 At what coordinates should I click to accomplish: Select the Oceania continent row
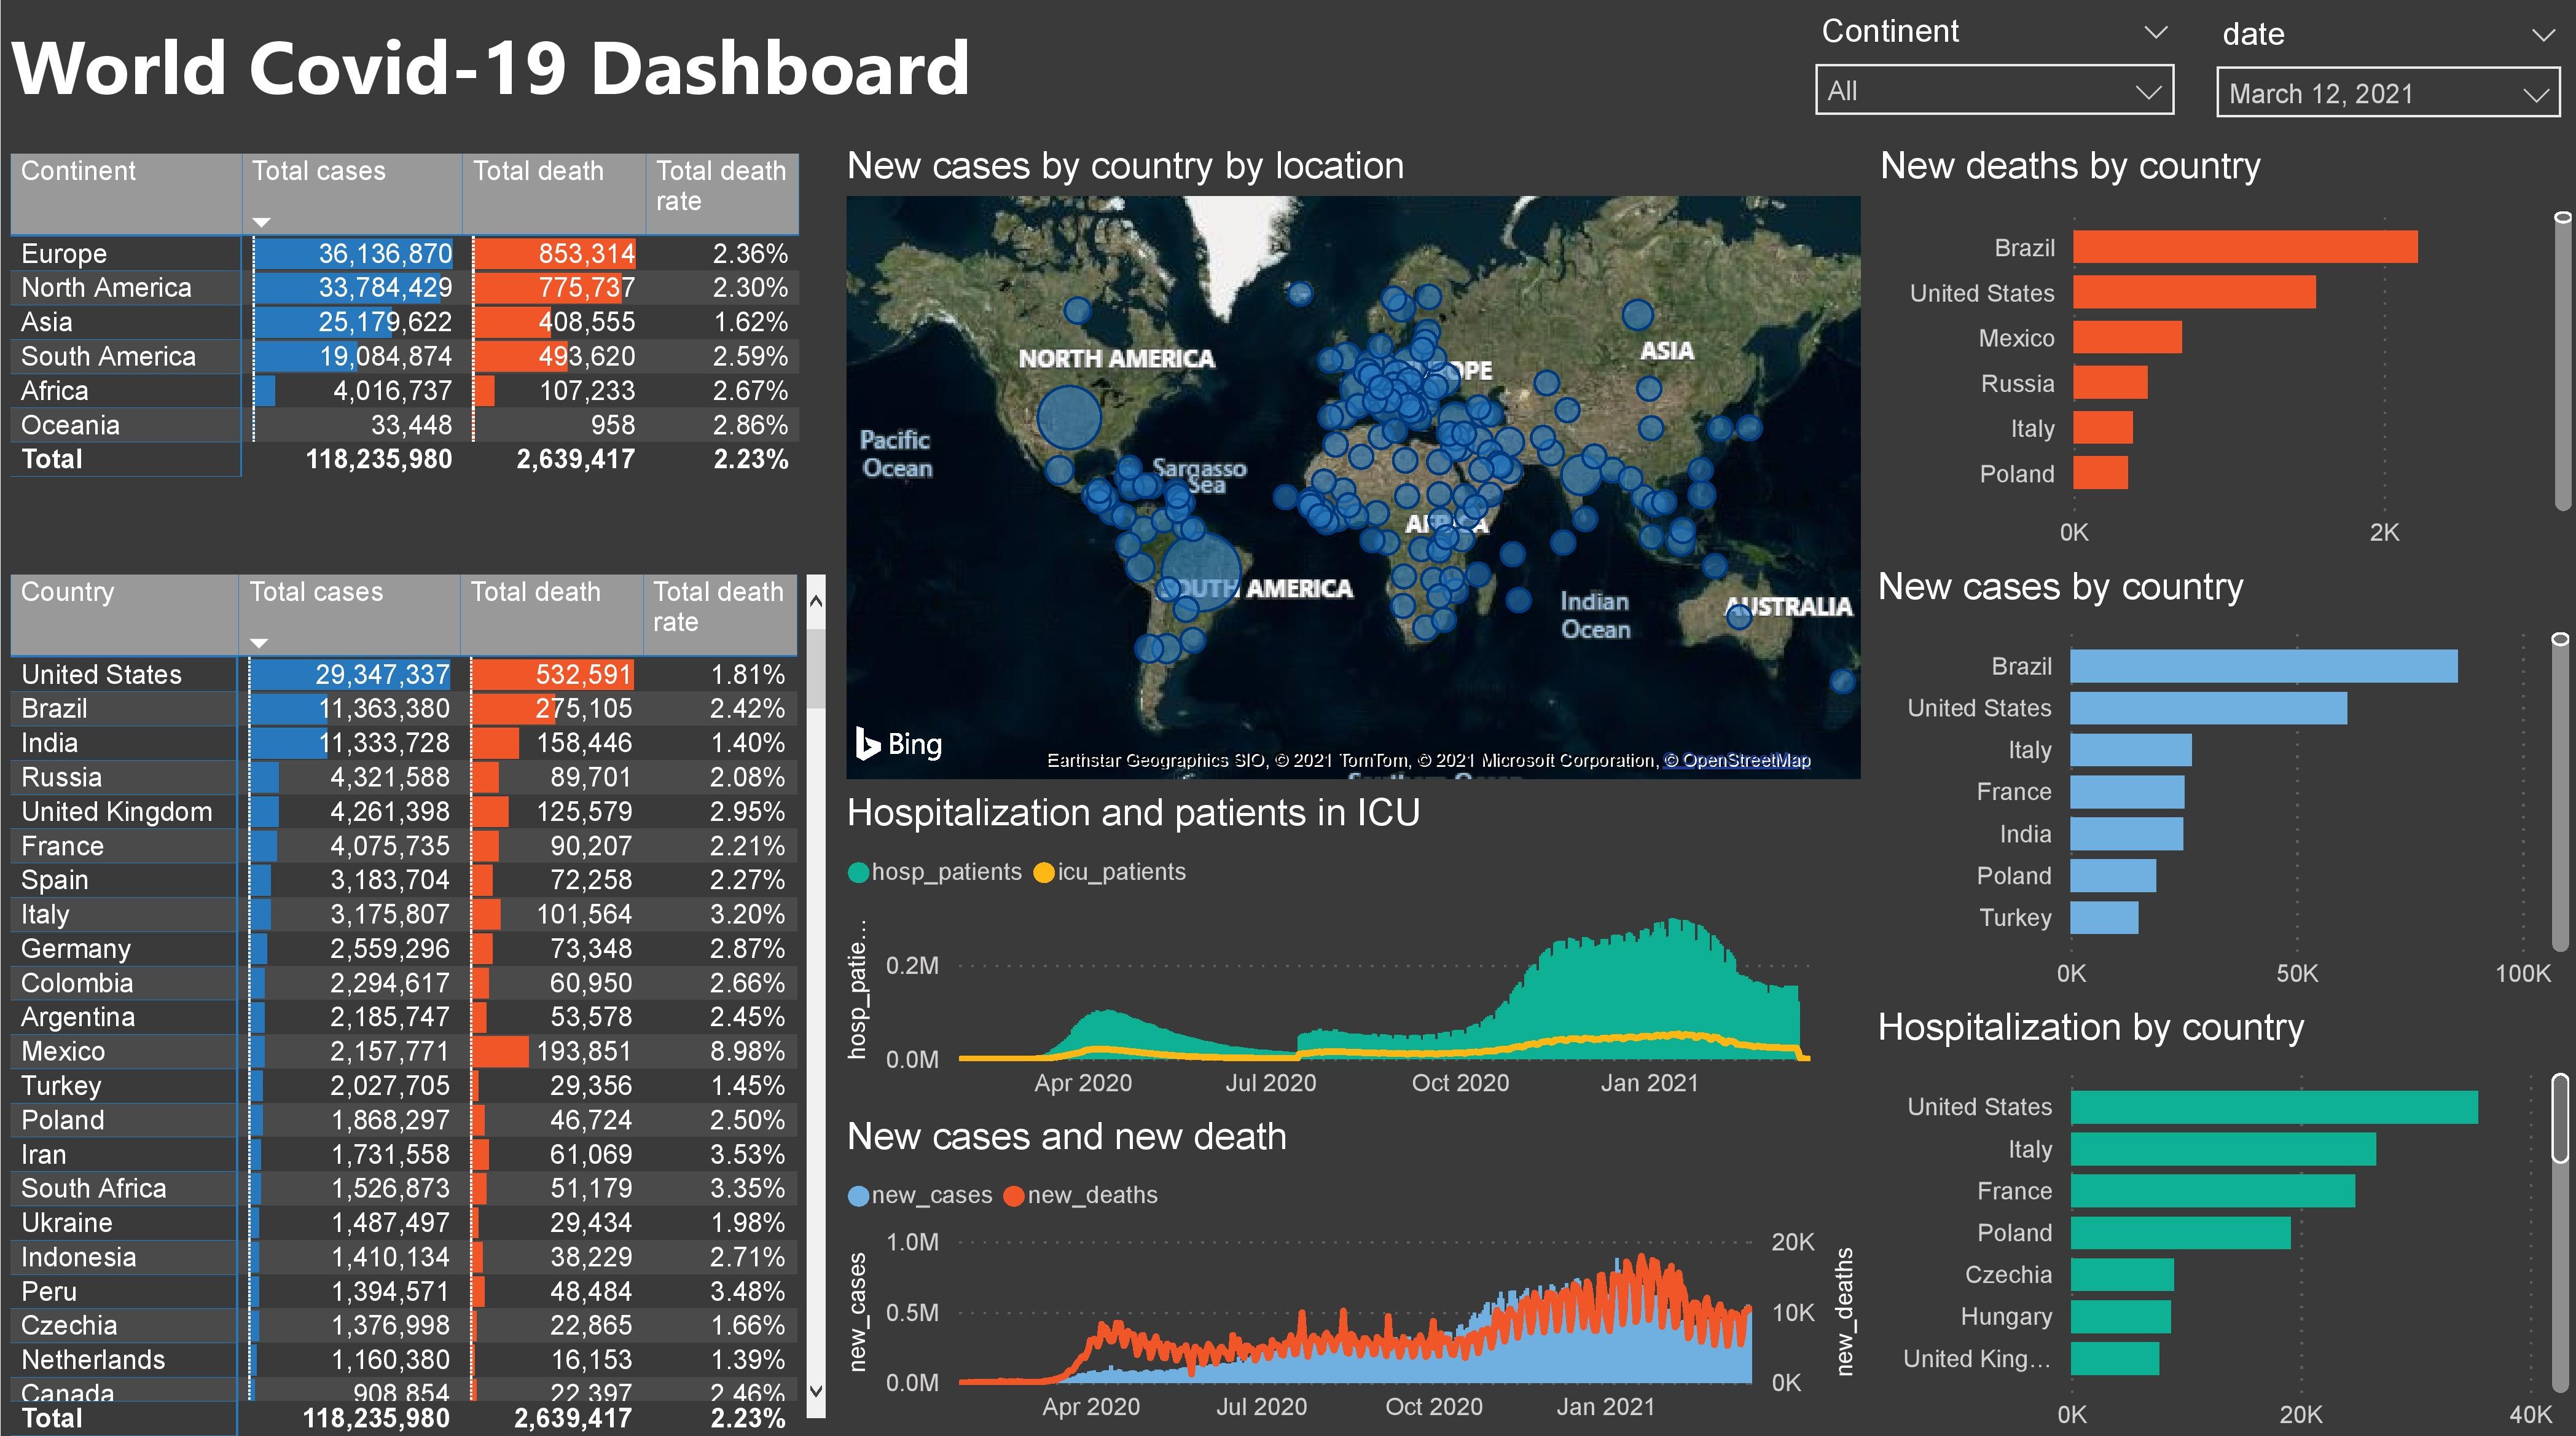click(x=404, y=425)
